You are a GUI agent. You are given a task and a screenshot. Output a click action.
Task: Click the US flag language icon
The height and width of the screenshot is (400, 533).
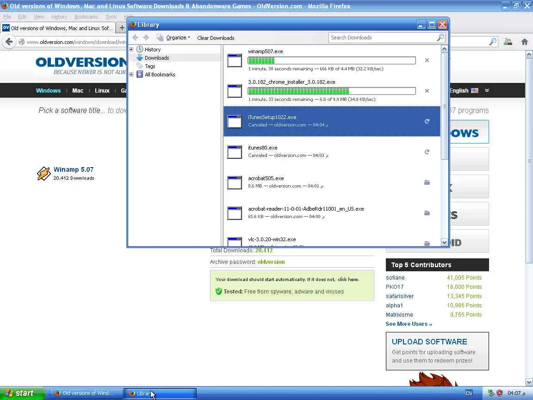pos(475,90)
